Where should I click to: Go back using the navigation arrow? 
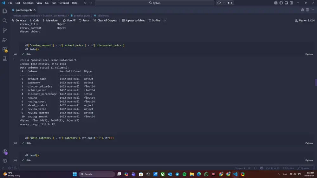pyautogui.click(x=85, y=3)
